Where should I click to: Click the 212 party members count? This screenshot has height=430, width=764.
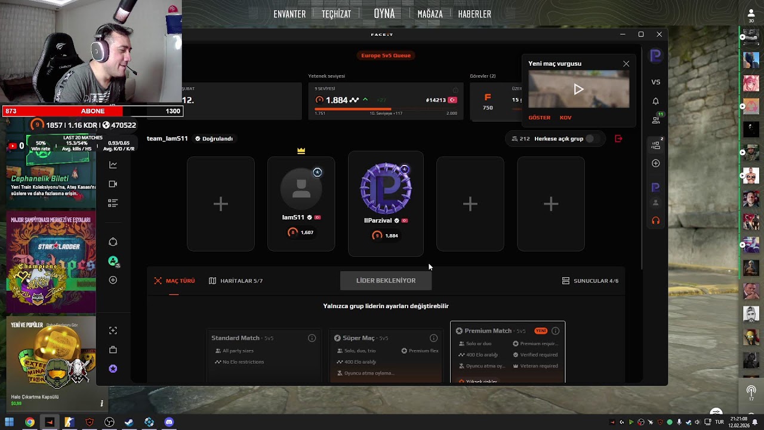point(520,139)
